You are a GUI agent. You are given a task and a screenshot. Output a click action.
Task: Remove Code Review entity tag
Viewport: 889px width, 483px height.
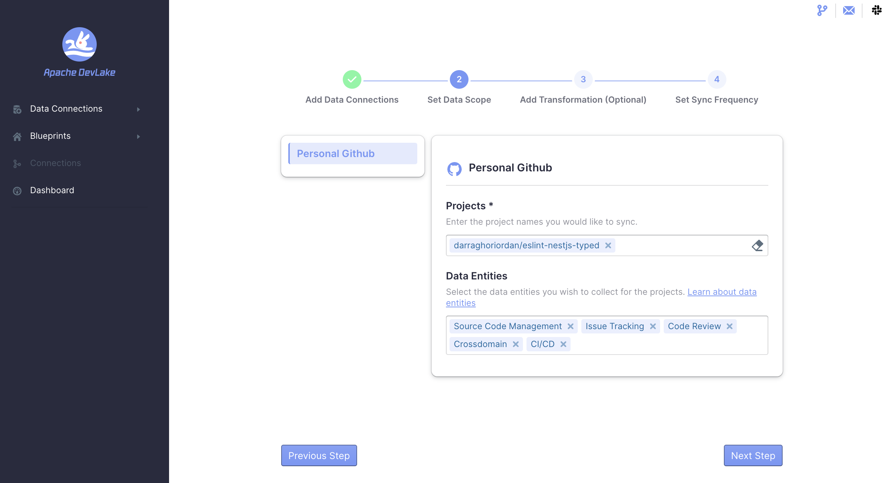(x=730, y=326)
